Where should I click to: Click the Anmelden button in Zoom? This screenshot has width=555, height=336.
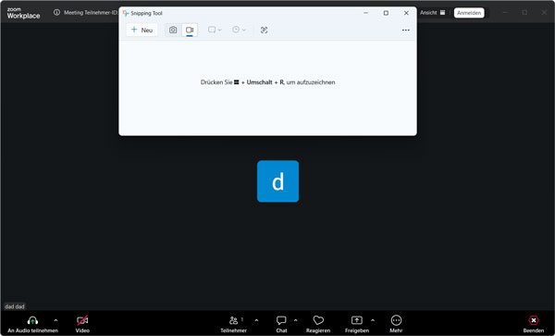point(469,13)
